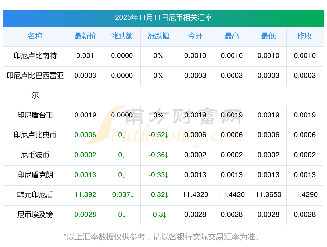The image size is (327, 247).
Task: Select the 涨跌额 column header
Action: click(x=122, y=36)
